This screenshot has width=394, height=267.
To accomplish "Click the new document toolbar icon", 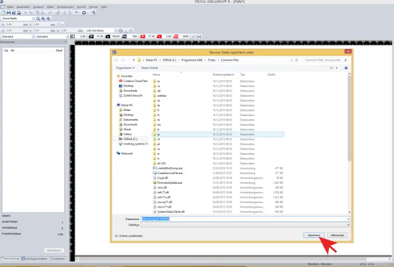I will (x=3, y=13).
